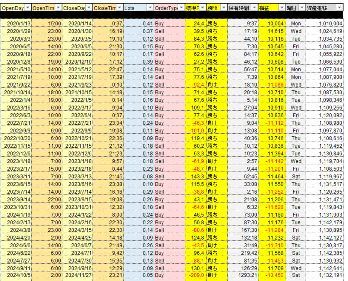This screenshot has height=281, width=348.
Task: Expand the CloseTime column filter arrow
Action: (x=119, y=9)
